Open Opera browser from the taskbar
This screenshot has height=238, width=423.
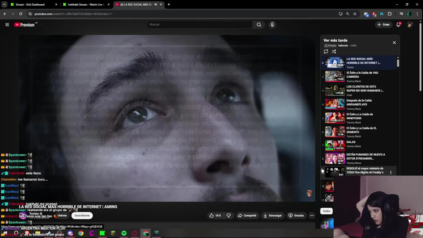[135, 233]
